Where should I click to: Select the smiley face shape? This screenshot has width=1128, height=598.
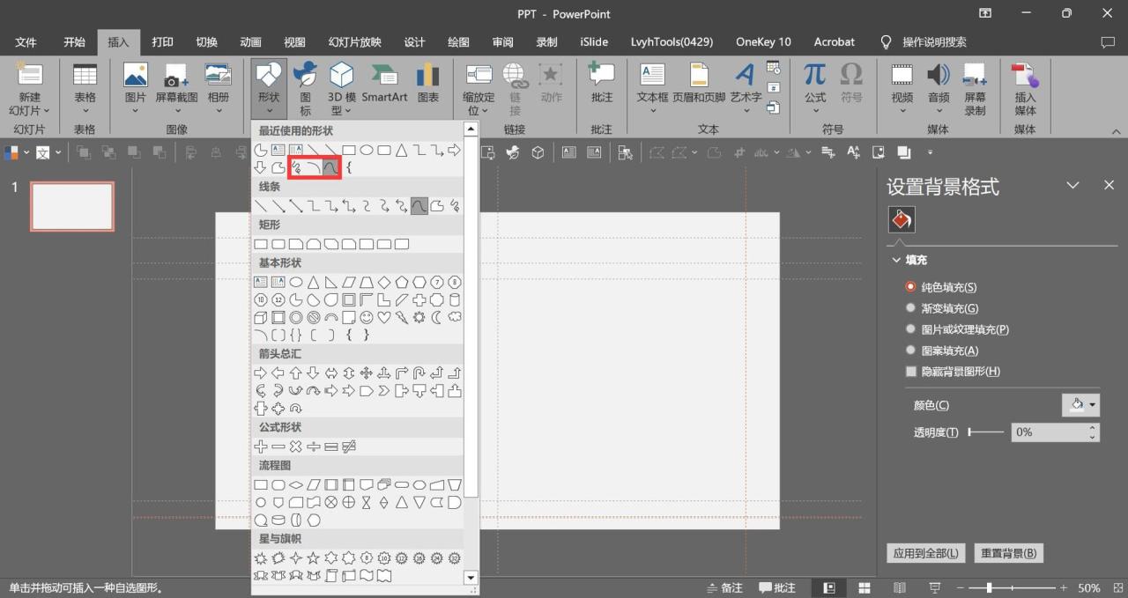point(367,317)
